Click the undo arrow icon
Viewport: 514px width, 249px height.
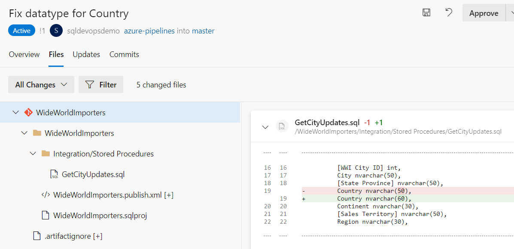tap(449, 12)
